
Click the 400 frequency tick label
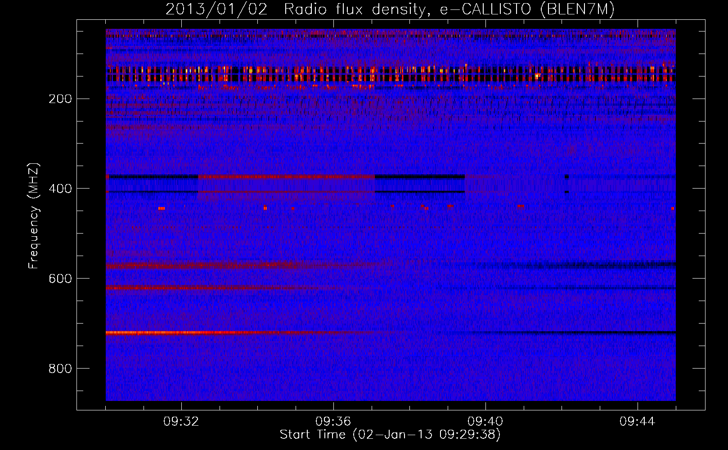coord(60,189)
